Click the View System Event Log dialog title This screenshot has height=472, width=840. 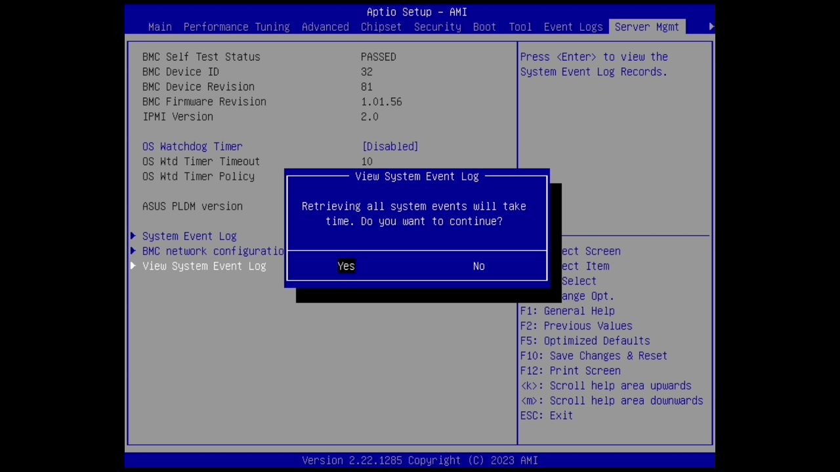pyautogui.click(x=417, y=176)
